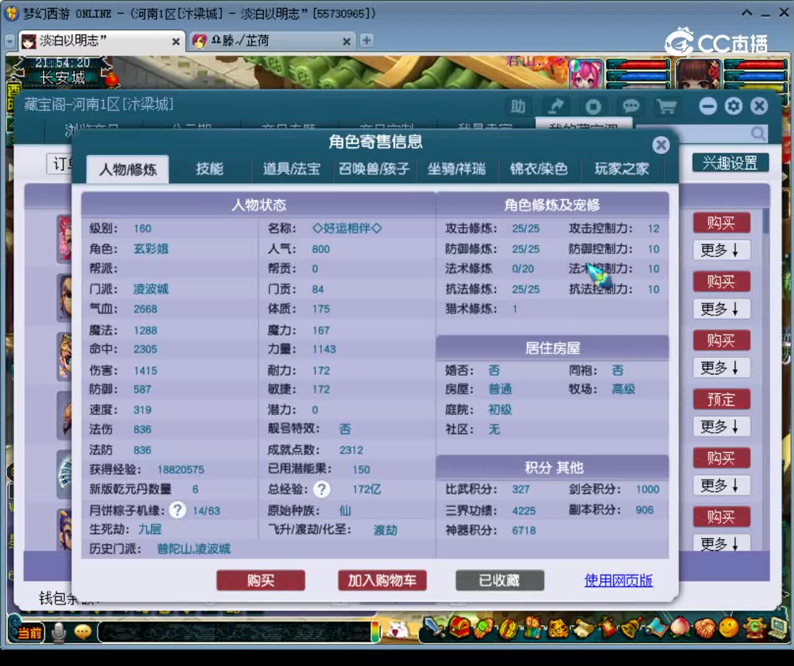Open the shopping cart icon in 藏宝阁 header
This screenshot has height=666, width=794.
tap(667, 107)
